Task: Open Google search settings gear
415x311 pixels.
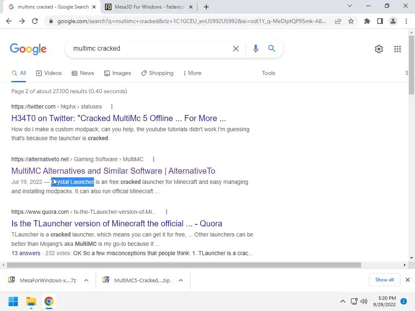Action: (x=379, y=49)
